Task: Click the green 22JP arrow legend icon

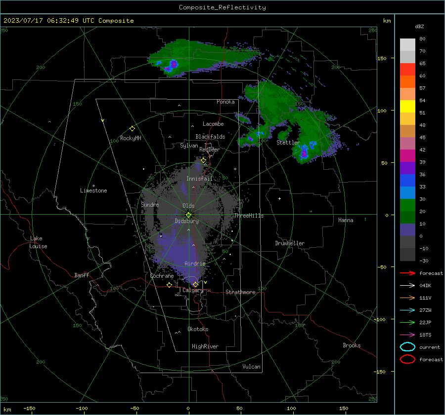Action: point(407,322)
